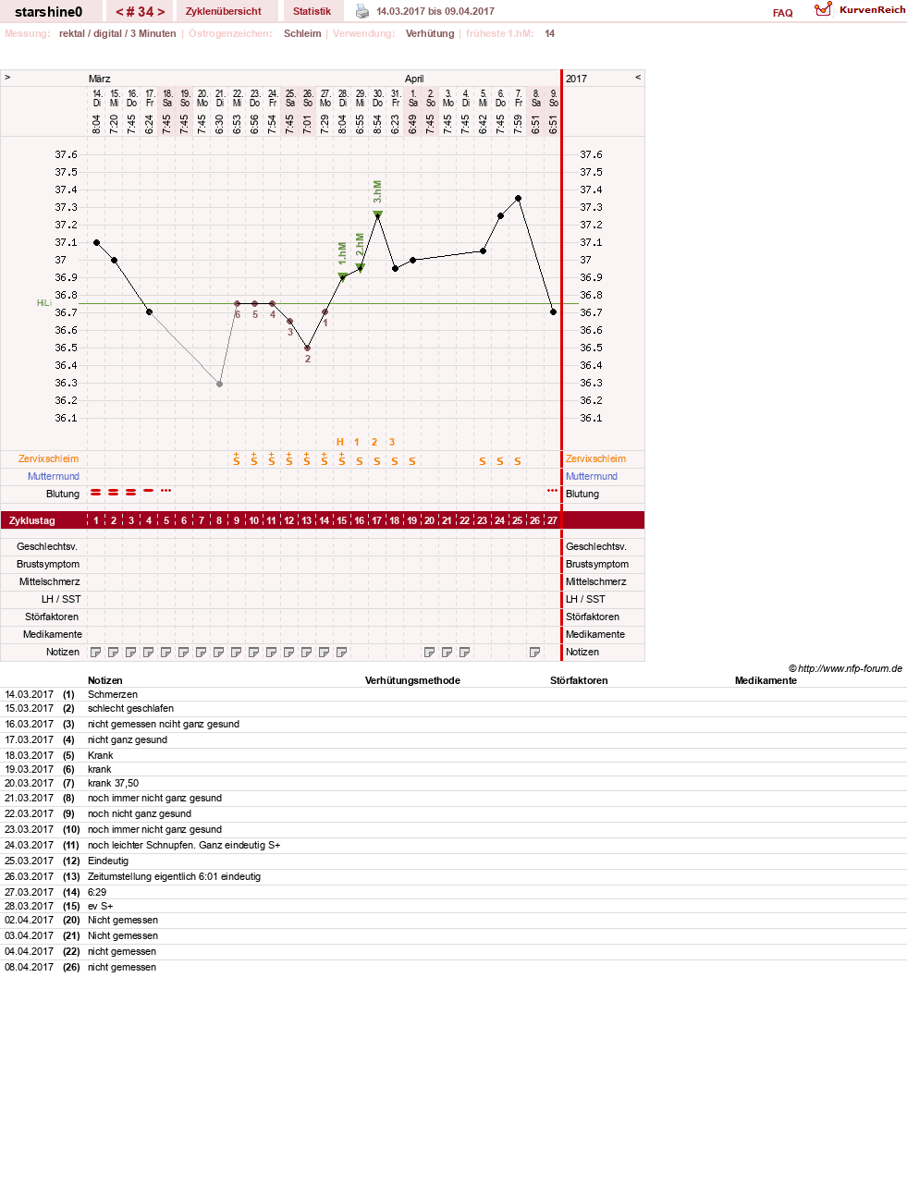Click the note 'krank 37,50'
Screen dimensions: 907x1197
tap(113, 783)
